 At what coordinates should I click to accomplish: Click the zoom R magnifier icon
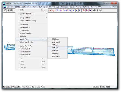tap(90, 10)
